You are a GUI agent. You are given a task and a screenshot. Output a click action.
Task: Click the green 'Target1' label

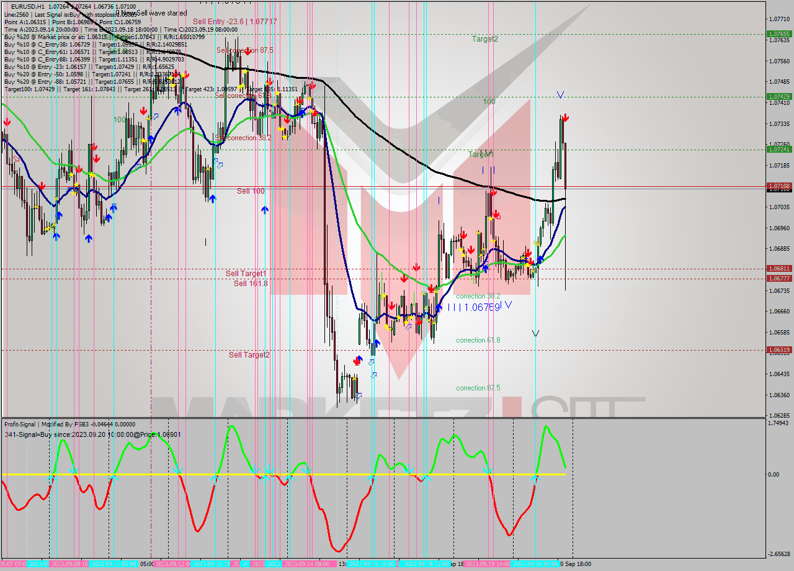click(x=481, y=154)
